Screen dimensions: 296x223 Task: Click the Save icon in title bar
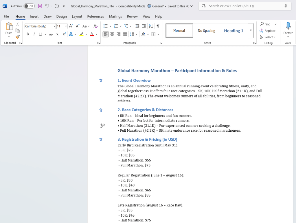coord(40,6)
